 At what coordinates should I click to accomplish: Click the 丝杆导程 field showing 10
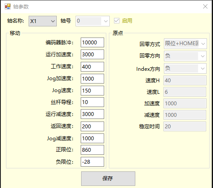pos(92,102)
